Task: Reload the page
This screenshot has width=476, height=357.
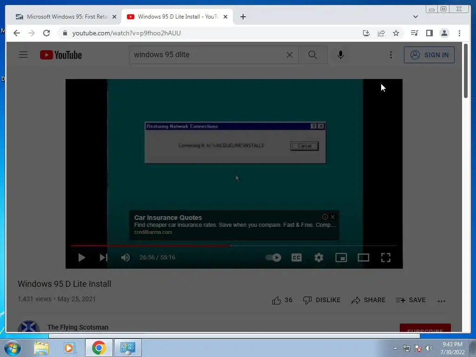Action: (46, 33)
